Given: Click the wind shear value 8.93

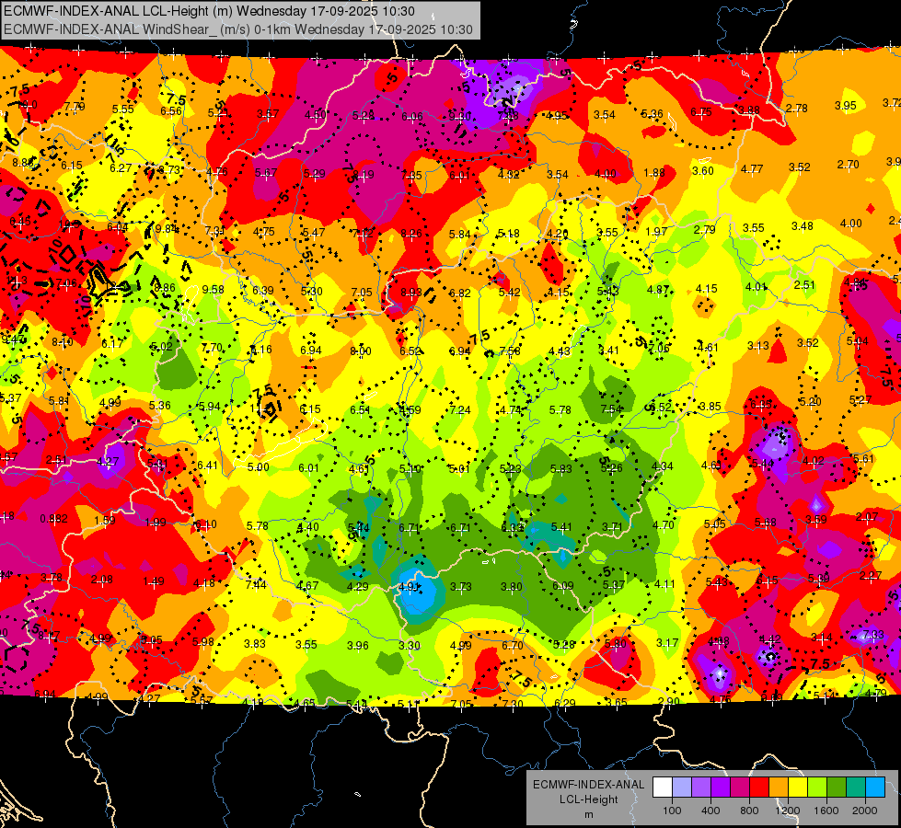Looking at the screenshot, I should [x=411, y=293].
